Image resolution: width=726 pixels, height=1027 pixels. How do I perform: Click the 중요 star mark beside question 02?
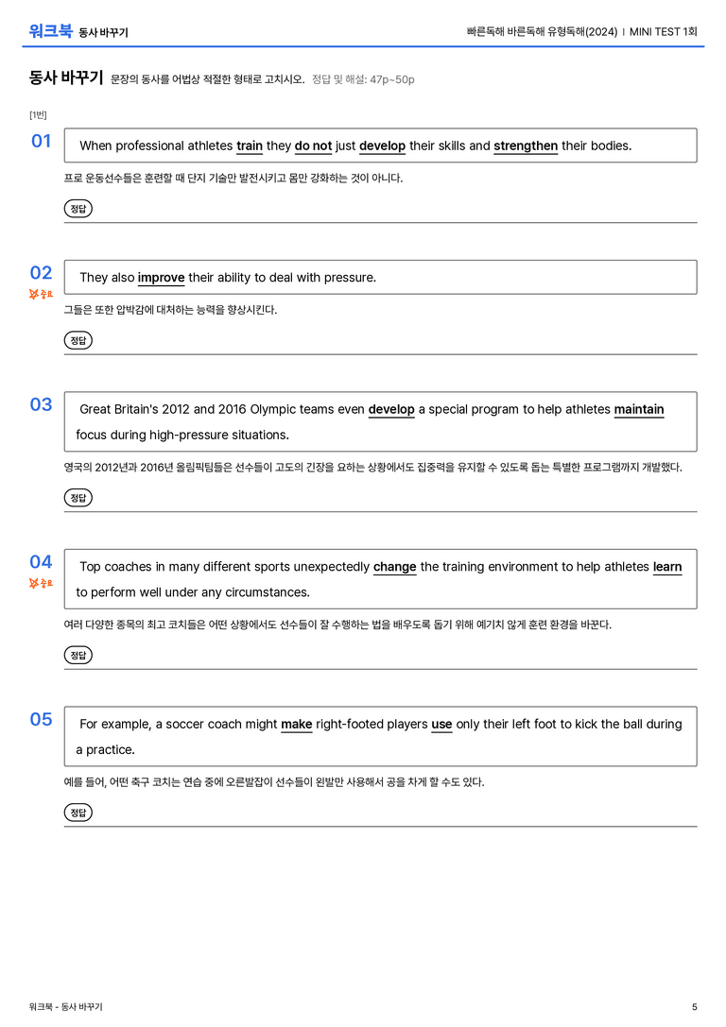pos(41,294)
